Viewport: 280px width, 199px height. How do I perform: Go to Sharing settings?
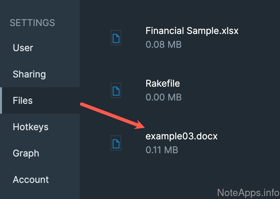click(29, 74)
